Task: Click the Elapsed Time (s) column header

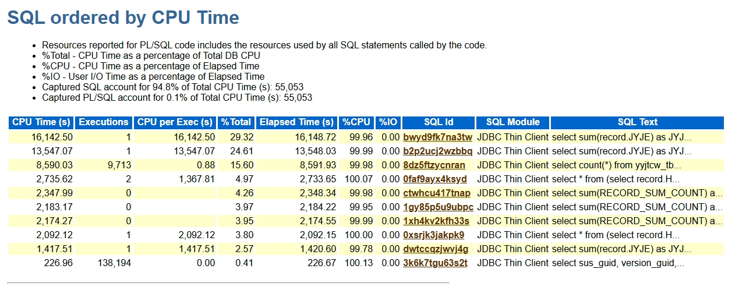Action: coord(296,122)
